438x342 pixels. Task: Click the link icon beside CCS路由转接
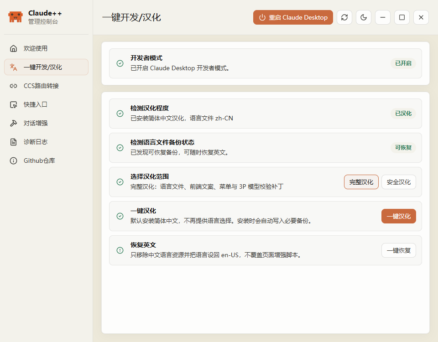point(13,86)
